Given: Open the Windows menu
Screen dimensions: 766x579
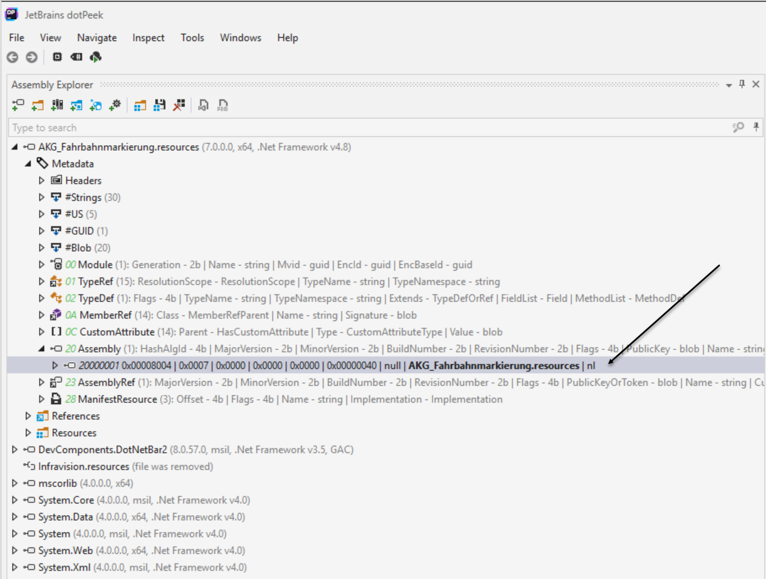Looking at the screenshot, I should pos(241,38).
